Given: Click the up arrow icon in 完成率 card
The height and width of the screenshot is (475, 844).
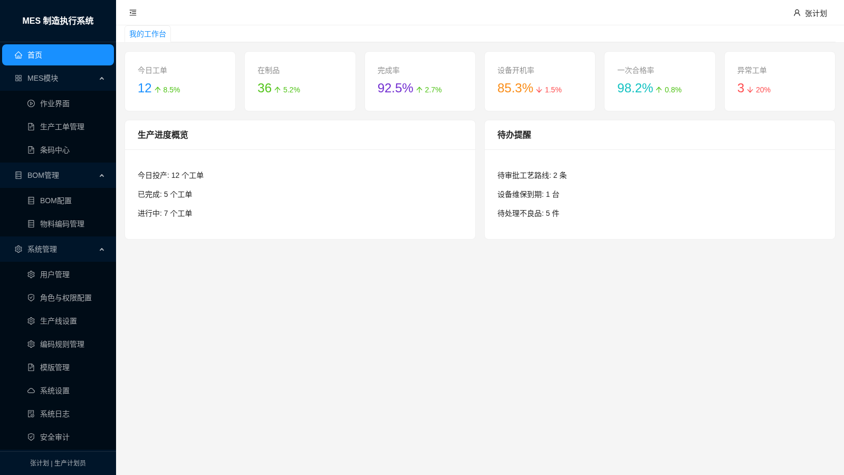Looking at the screenshot, I should pos(419,90).
